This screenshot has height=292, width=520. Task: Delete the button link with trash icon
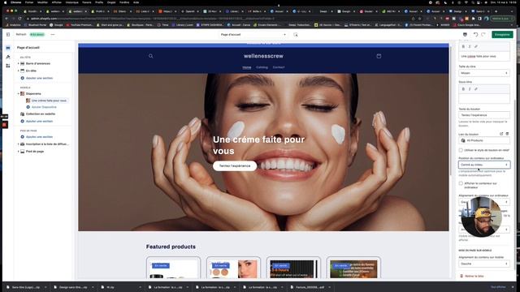(x=507, y=134)
